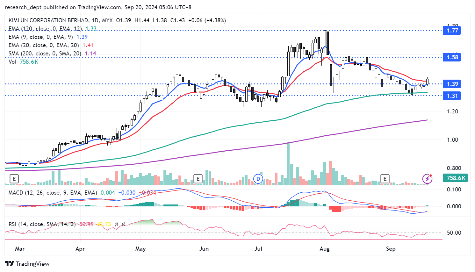Click the TradingView logo at bottom

(27, 264)
